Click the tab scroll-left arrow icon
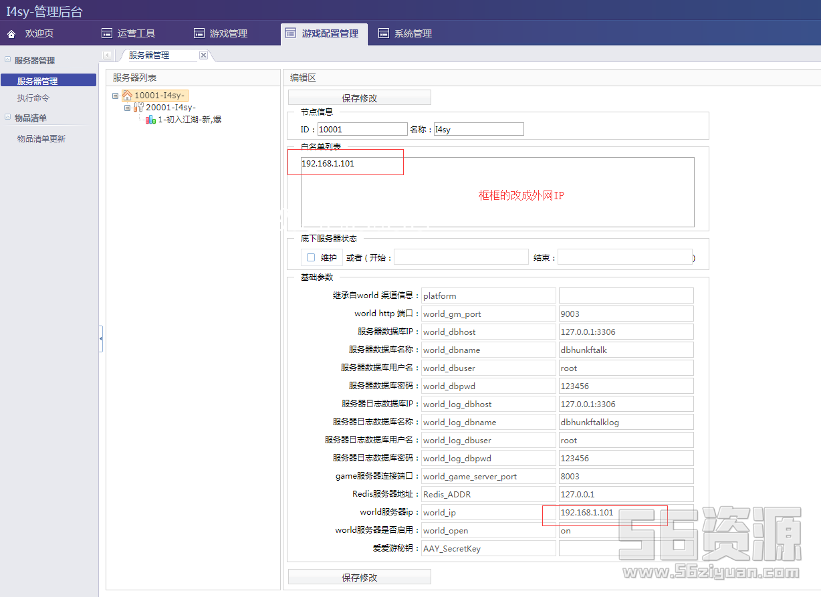 pyautogui.click(x=108, y=55)
